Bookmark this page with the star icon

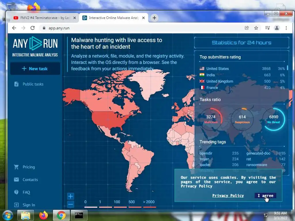click(x=256, y=28)
